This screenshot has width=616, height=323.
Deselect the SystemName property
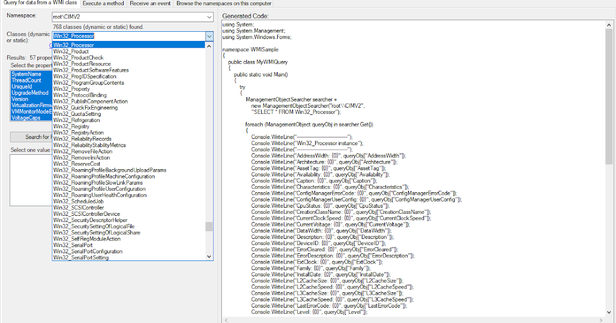pos(25,75)
